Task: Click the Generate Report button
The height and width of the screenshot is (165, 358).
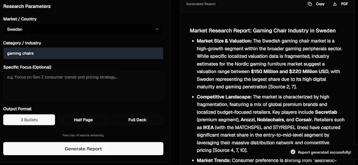Action: [x=83, y=149]
